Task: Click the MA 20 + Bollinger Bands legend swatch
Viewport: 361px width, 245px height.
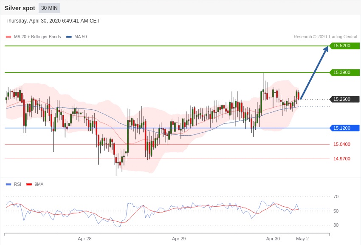Action: pyautogui.click(x=8, y=37)
